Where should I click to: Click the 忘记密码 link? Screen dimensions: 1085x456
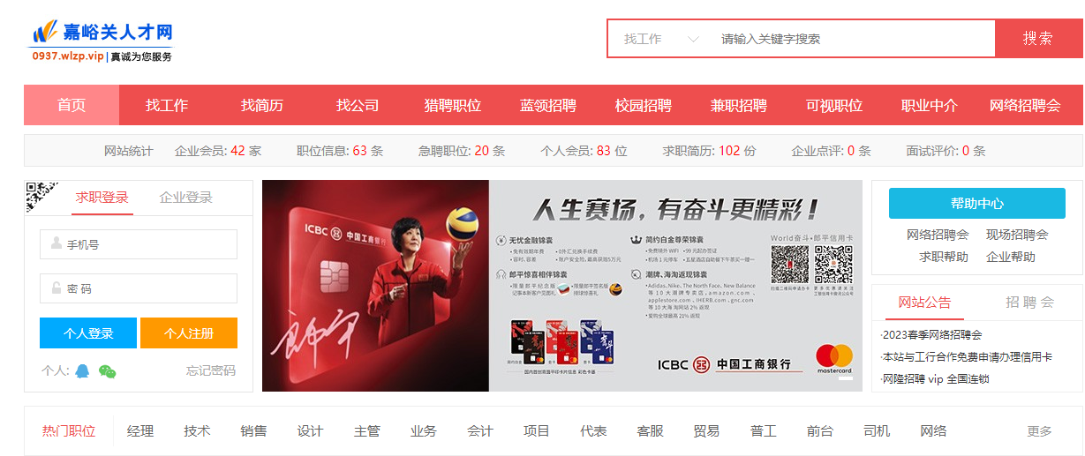click(x=211, y=370)
